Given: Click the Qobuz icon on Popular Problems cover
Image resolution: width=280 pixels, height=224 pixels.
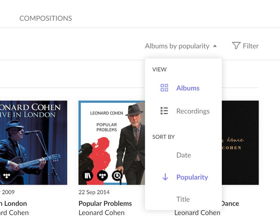Looking at the screenshot, I should click(117, 176).
